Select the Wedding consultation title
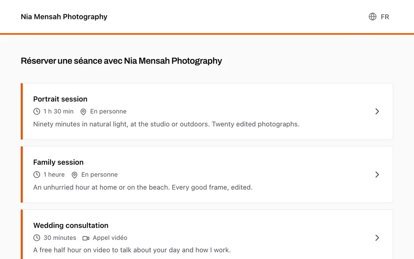This screenshot has width=414, height=259. pos(71,225)
